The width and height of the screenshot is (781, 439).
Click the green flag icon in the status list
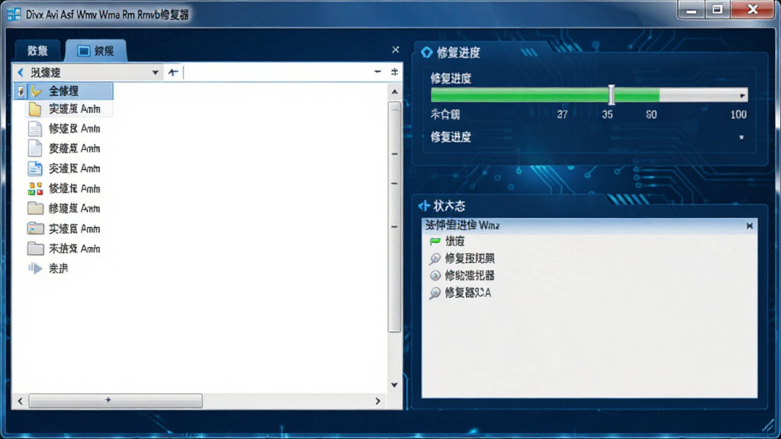[x=435, y=242]
